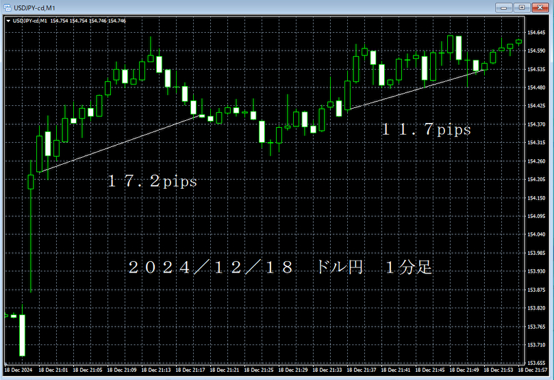Screen dimensions: 554x380
Task: Click the USDJPY-cd,M1 title bar text
Action: 34,8
